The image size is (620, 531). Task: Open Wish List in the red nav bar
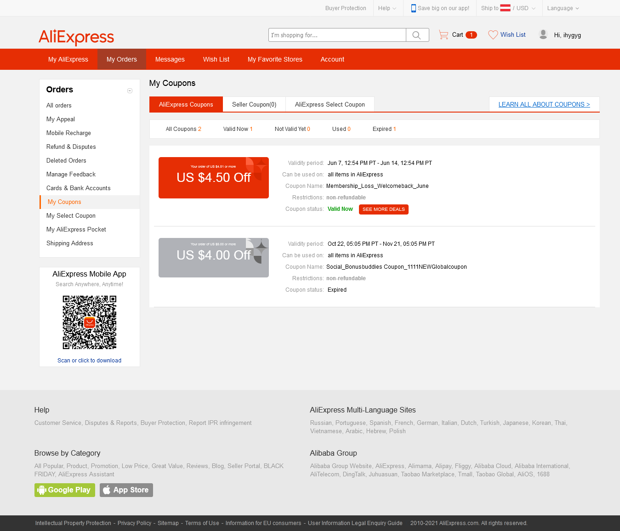click(216, 59)
